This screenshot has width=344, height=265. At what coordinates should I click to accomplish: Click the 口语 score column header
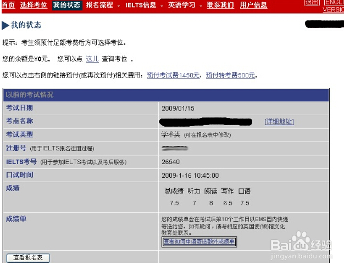coord(245,191)
